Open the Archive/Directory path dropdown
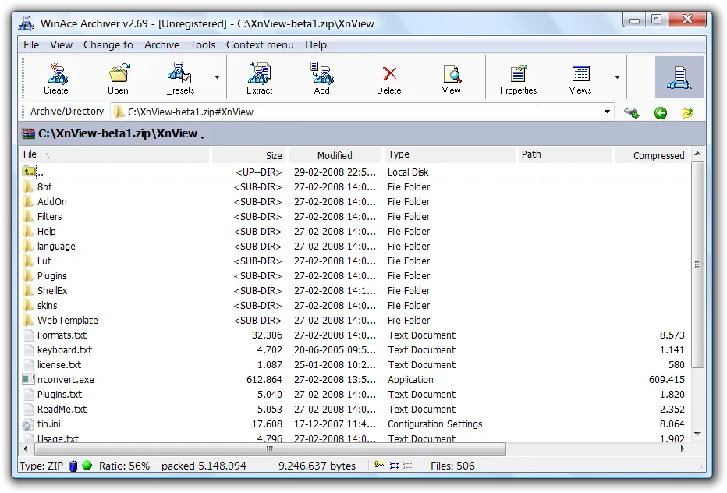 pyautogui.click(x=608, y=112)
